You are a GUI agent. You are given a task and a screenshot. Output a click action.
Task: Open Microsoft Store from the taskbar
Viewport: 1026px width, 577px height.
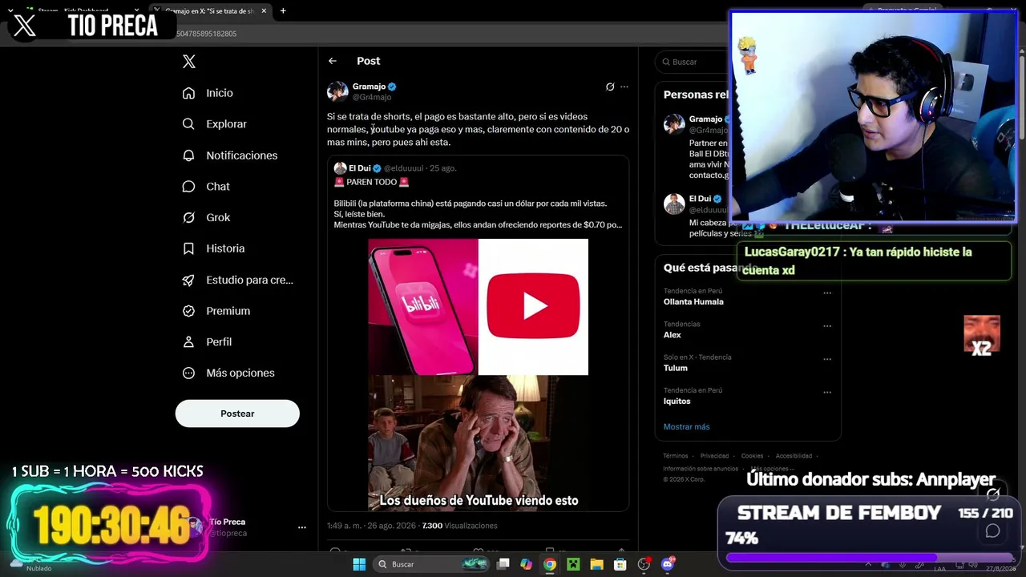pyautogui.click(x=620, y=564)
